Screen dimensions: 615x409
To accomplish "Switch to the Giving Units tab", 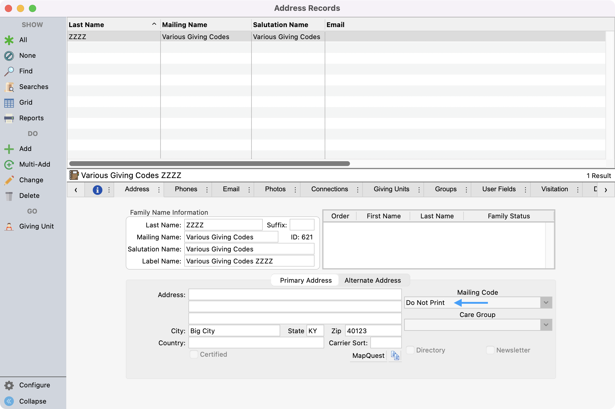I will point(391,189).
